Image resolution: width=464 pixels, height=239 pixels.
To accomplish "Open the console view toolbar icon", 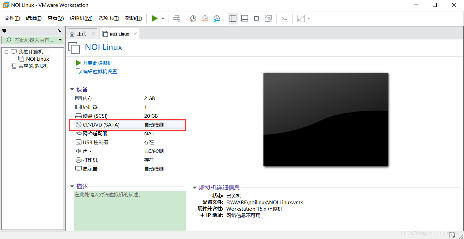I will [284, 19].
